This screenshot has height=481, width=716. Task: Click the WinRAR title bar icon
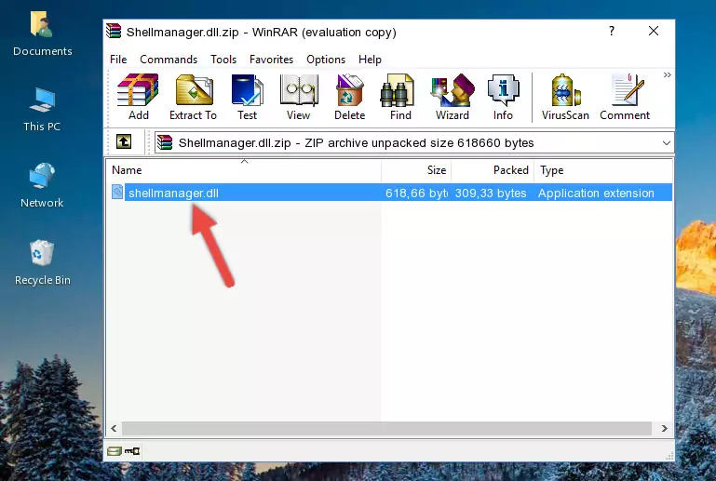tap(114, 32)
